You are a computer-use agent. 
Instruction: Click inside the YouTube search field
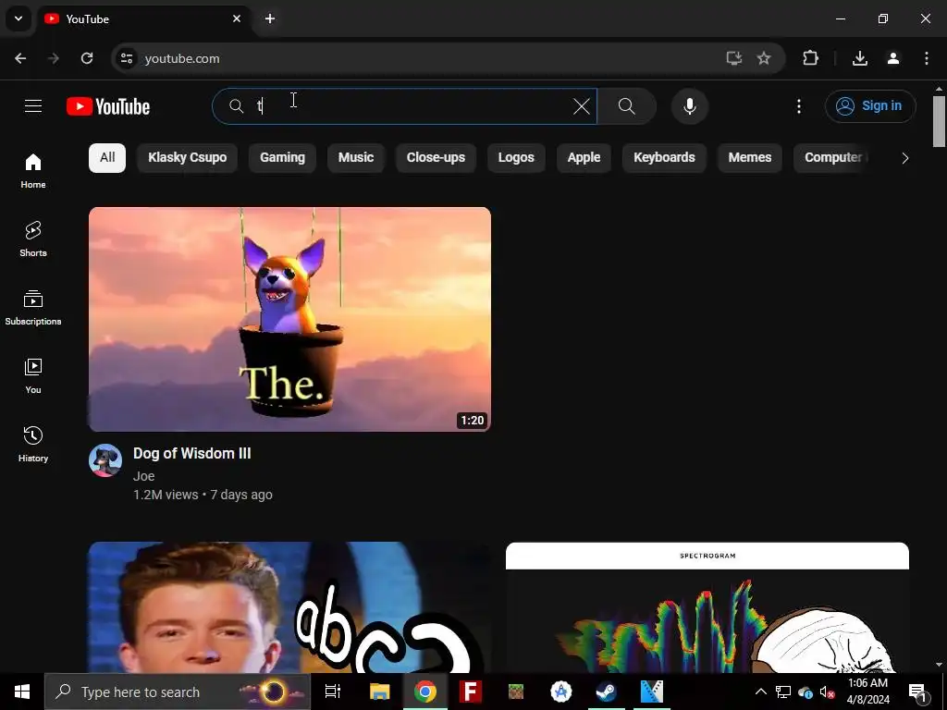[405, 106]
